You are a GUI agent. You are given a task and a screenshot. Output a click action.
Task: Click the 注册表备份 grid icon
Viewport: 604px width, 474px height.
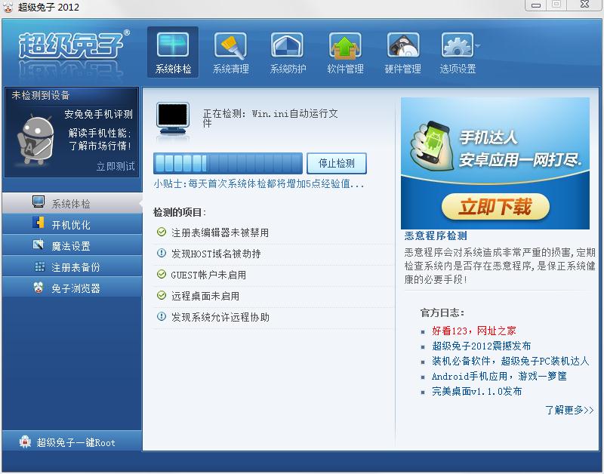click(x=40, y=266)
